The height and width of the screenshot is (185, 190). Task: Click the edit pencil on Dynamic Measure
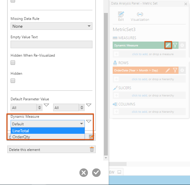tap(168, 45)
